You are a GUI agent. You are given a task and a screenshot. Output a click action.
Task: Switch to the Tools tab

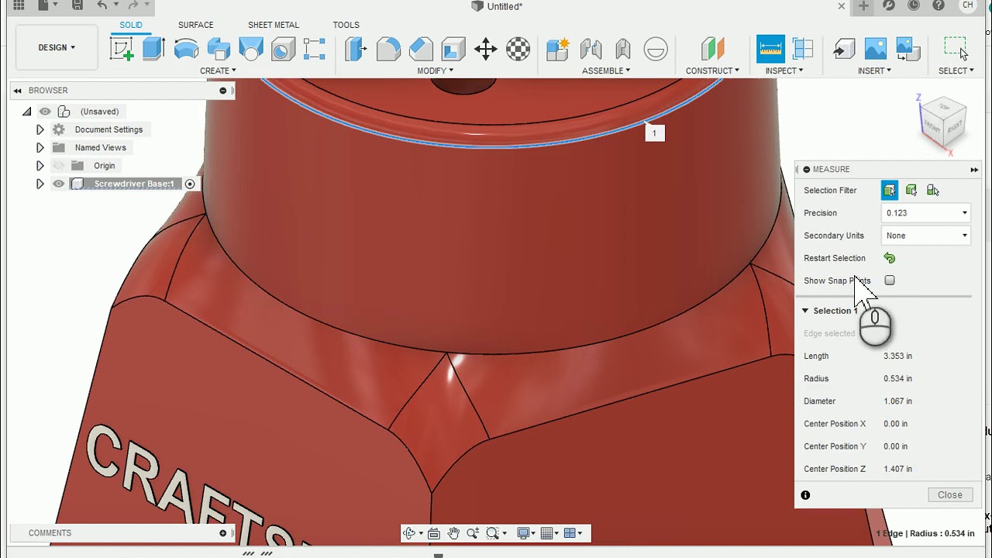coord(346,25)
